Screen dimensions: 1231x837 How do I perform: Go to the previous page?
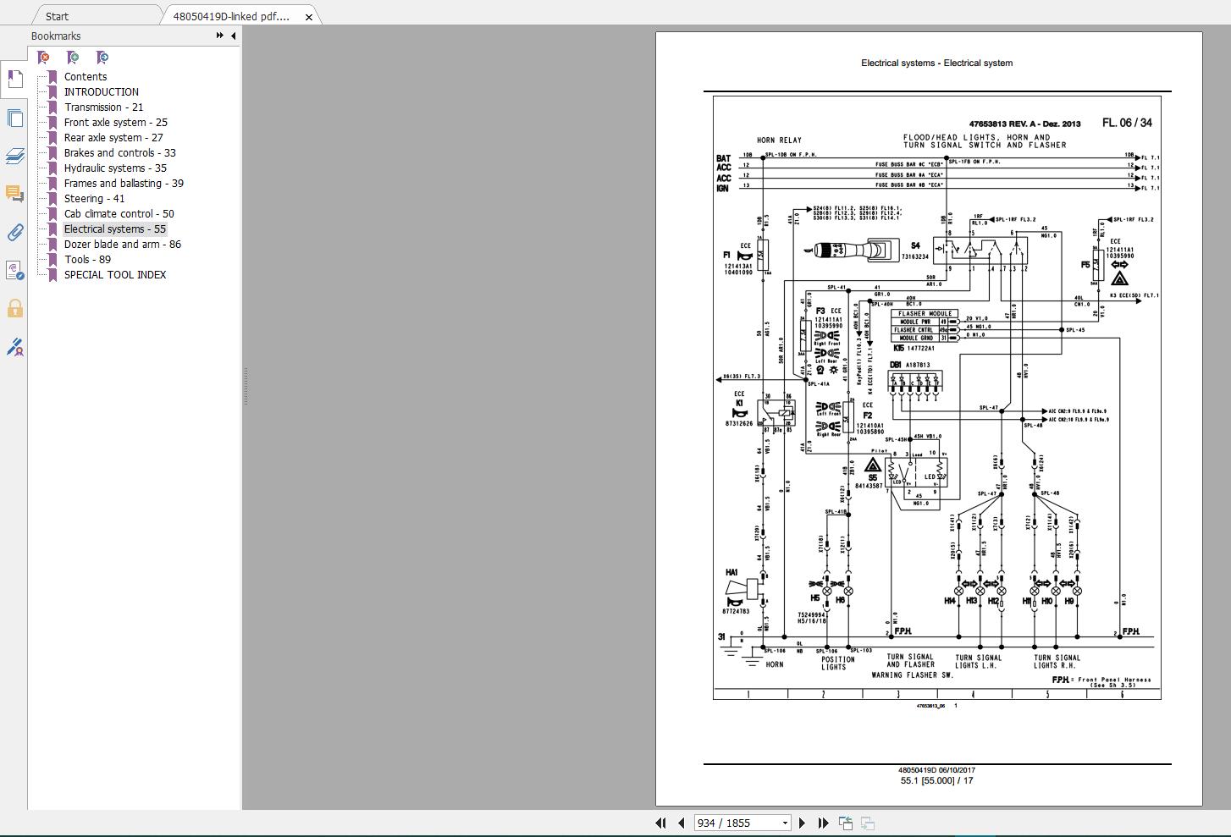[x=681, y=823]
